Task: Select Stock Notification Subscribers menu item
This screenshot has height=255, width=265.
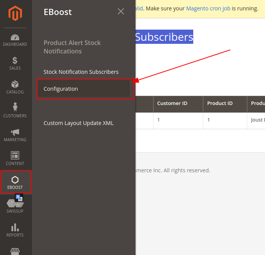Action: [81, 72]
